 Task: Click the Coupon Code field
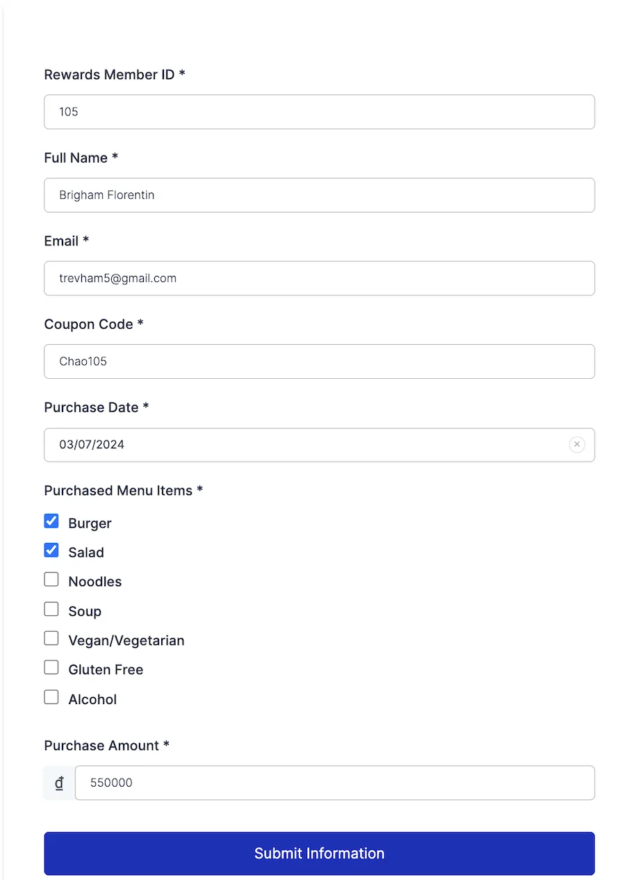point(319,361)
